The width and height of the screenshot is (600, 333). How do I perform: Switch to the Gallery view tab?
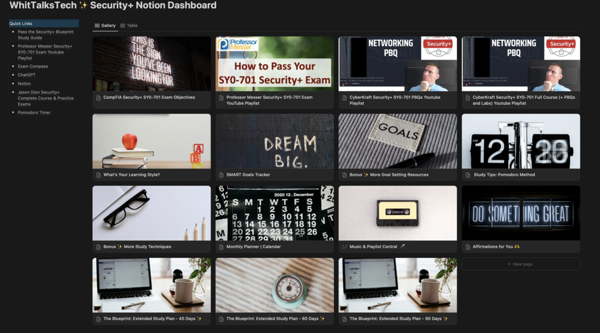coord(105,26)
